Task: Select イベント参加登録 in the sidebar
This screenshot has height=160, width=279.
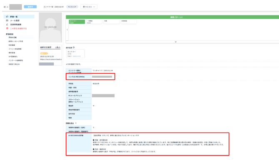Action: click(15, 49)
